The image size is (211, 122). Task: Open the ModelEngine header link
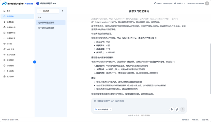tap(168, 4)
